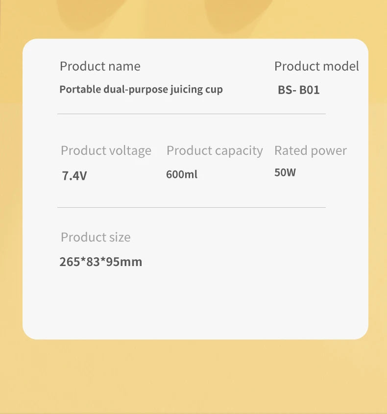Click the yellow background below the white card
387x414 pixels.
click(193, 377)
